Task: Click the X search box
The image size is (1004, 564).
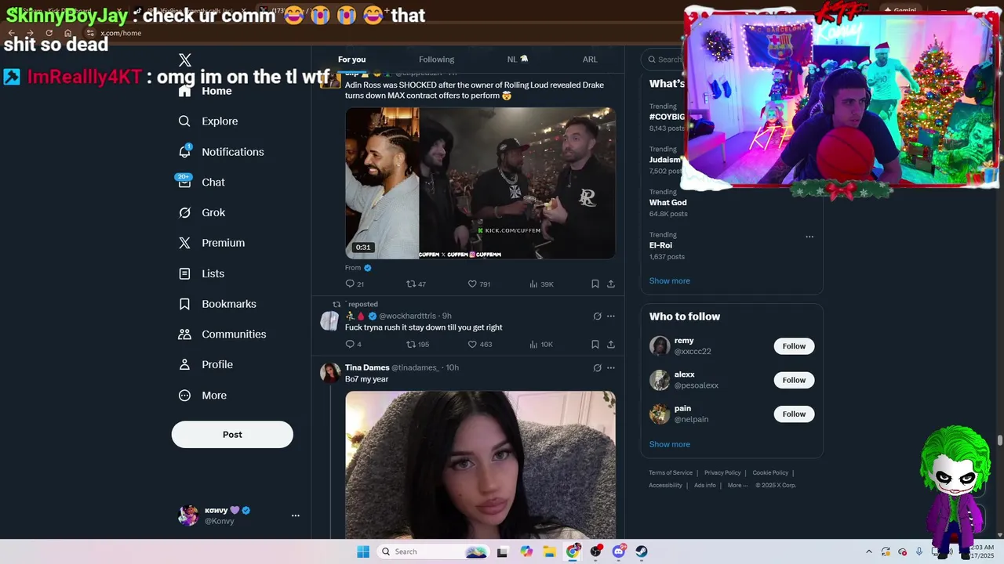Action: (663, 60)
